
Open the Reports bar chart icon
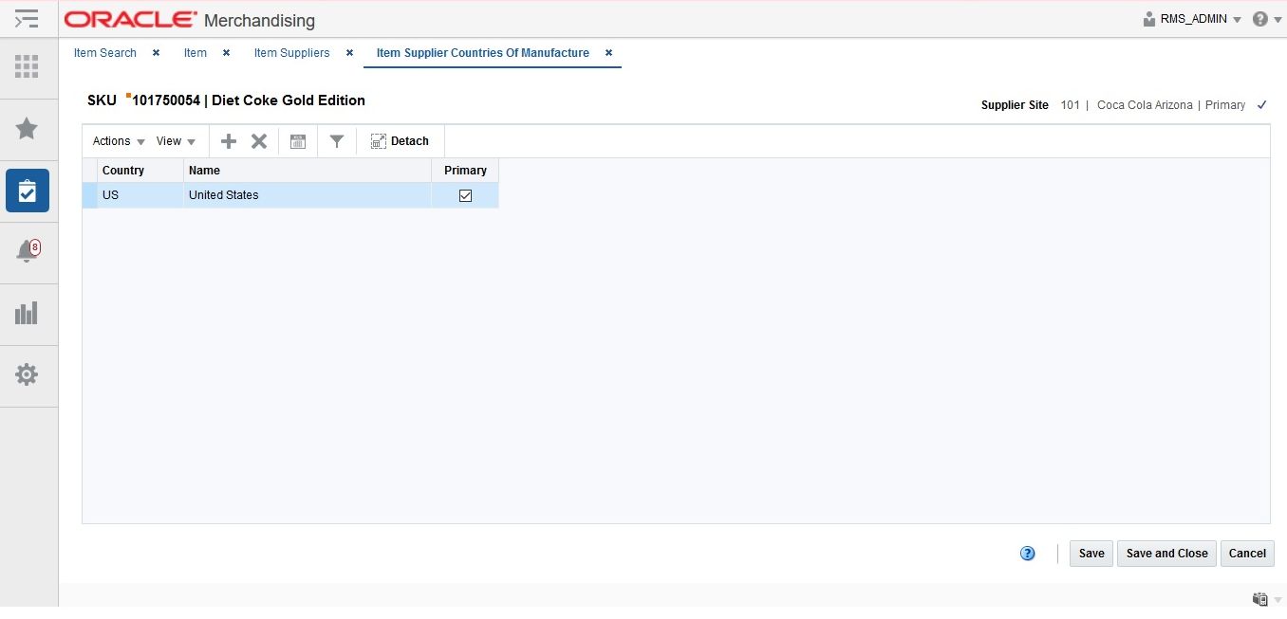tap(27, 313)
